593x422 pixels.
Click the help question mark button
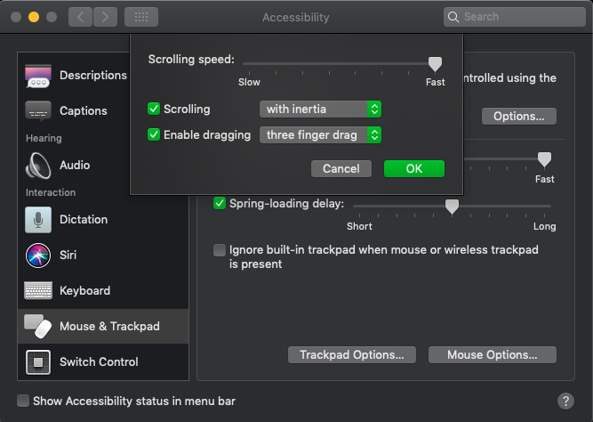tap(565, 401)
